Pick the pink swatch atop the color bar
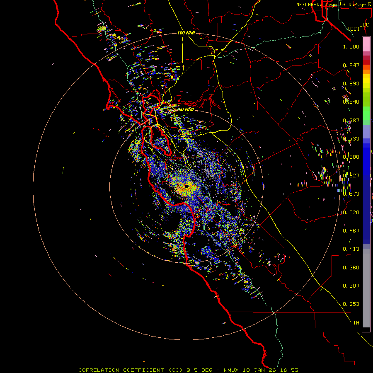The width and height of the screenshot is (373, 373). [366, 44]
